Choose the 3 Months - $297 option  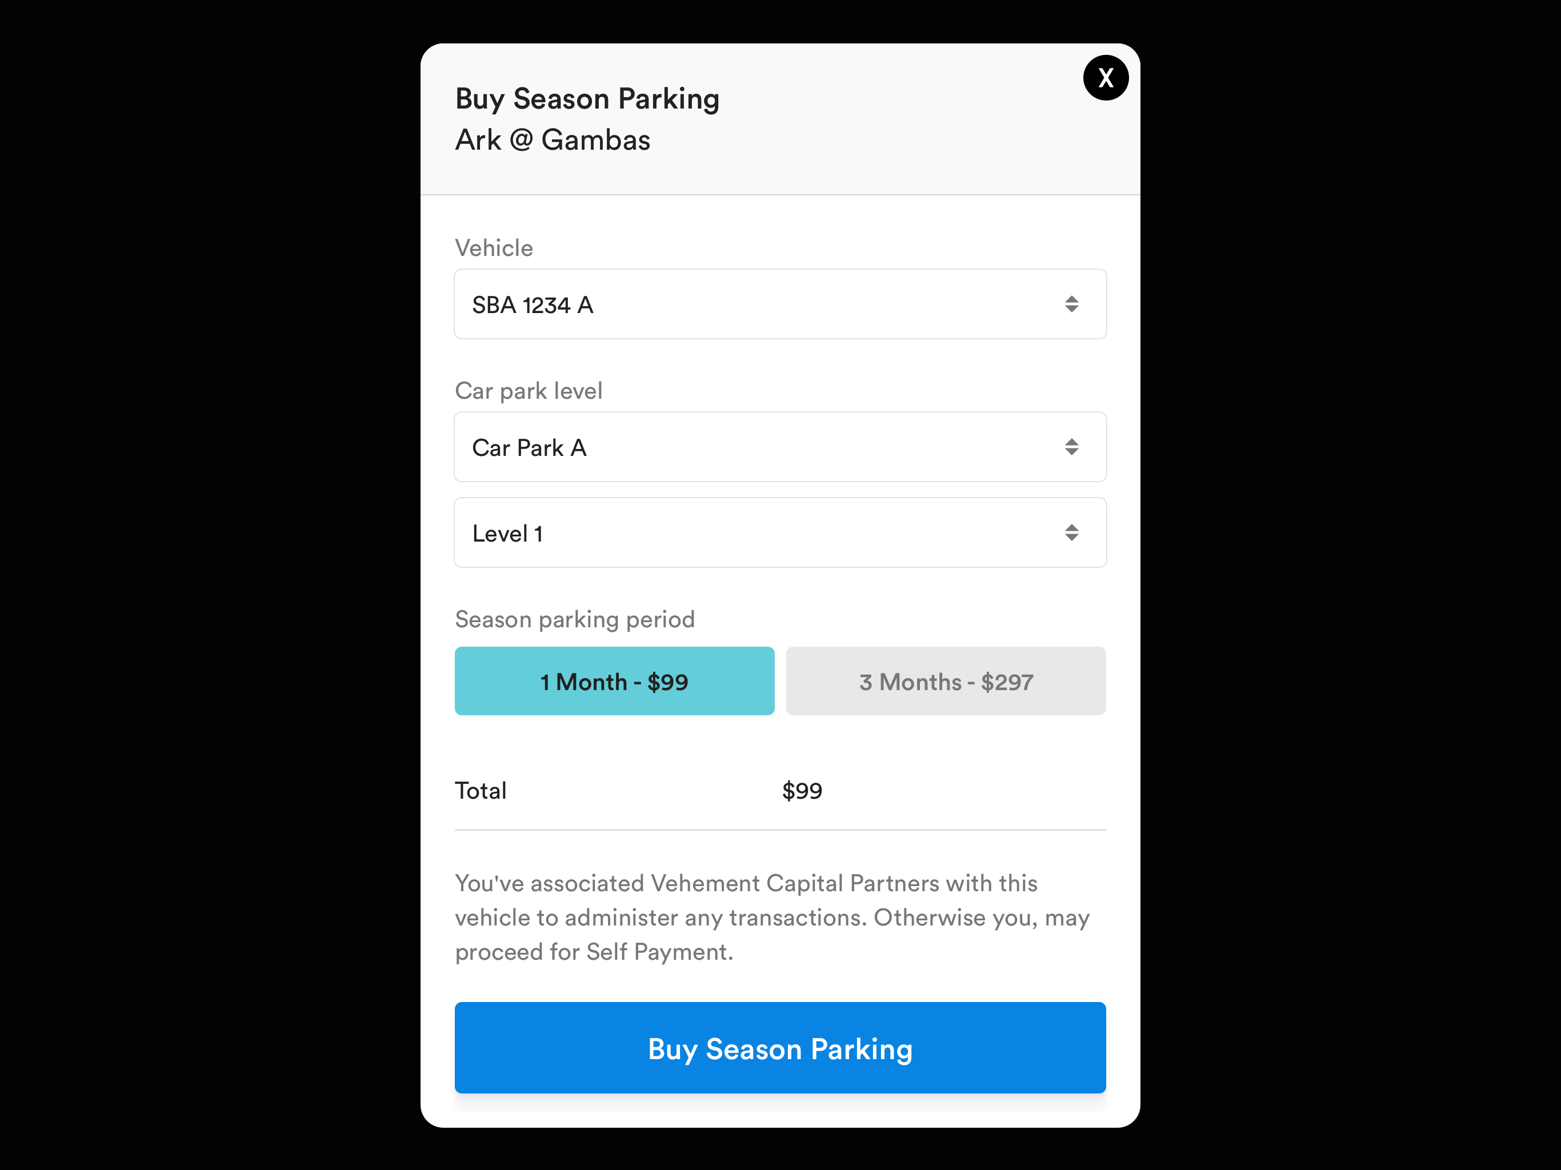coord(946,681)
